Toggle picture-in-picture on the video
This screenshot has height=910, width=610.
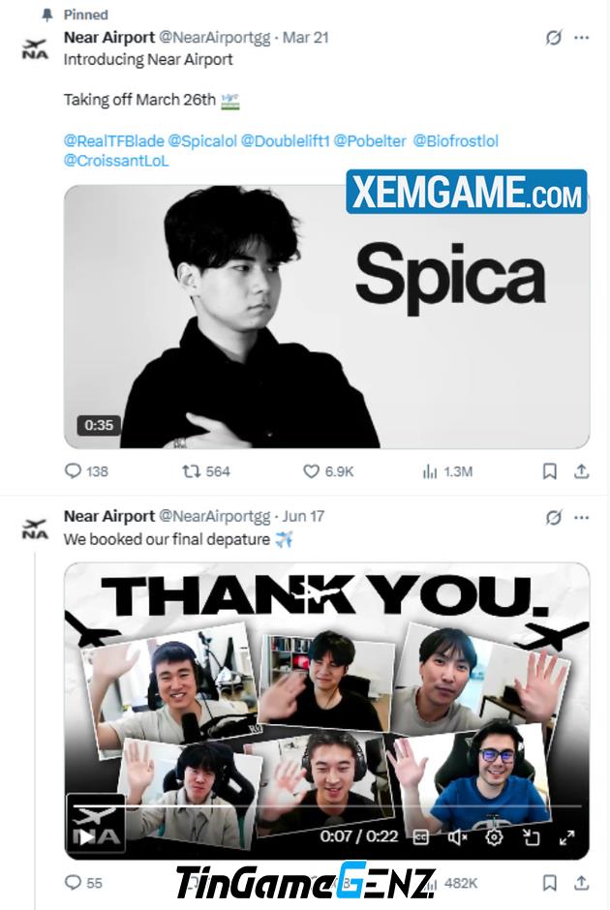click(531, 836)
